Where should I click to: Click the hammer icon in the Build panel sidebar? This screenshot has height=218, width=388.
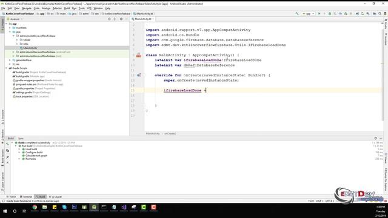click(x=7, y=144)
